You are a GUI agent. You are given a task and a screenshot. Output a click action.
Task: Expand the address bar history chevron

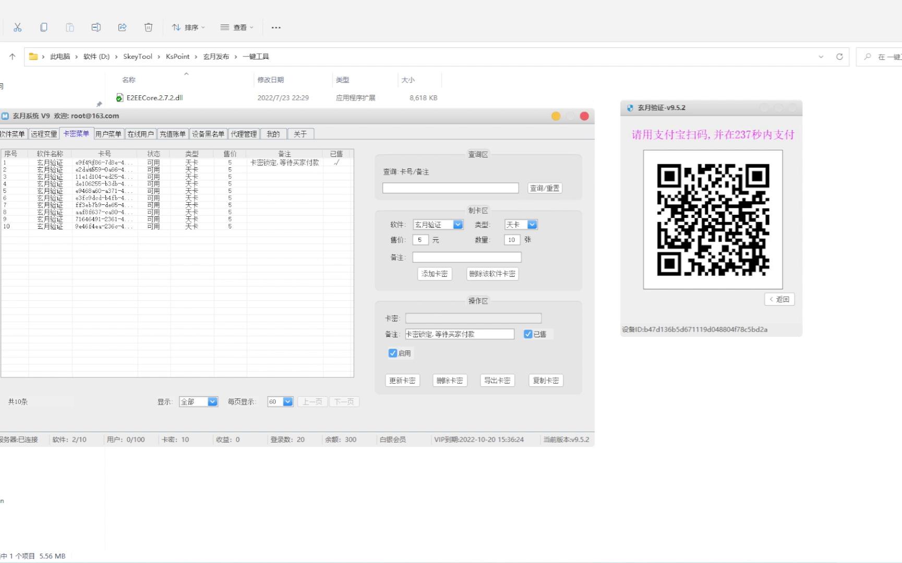pos(821,56)
